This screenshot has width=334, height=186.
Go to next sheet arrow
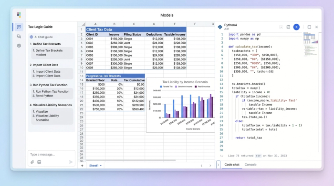(210, 166)
